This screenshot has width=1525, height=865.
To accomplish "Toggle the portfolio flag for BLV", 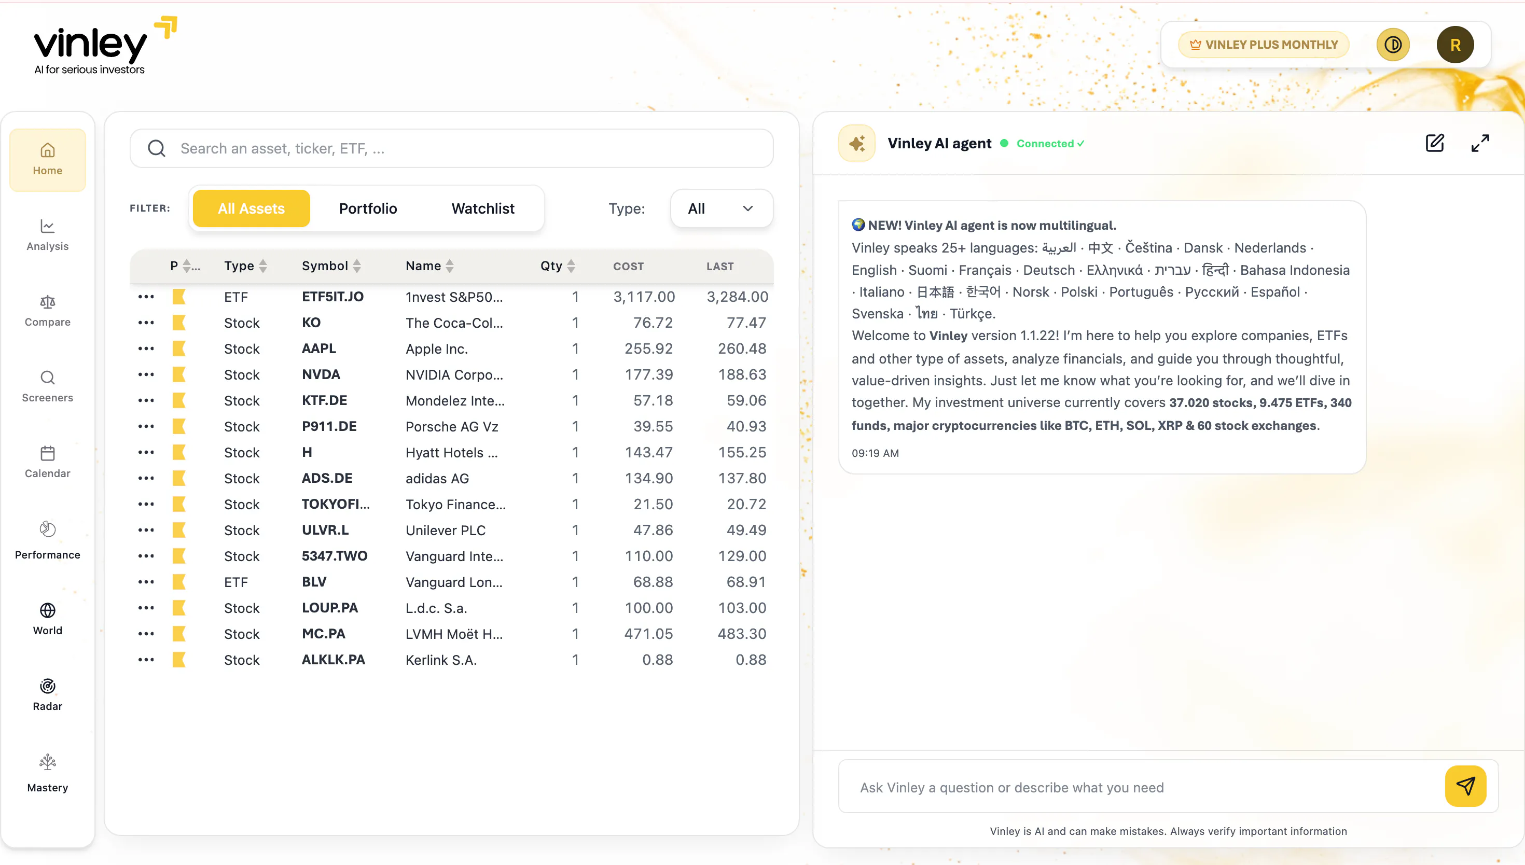I will [179, 582].
